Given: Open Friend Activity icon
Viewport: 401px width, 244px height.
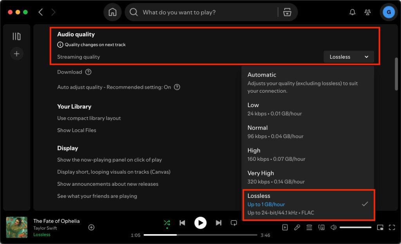Looking at the screenshot, I should tap(367, 13).
